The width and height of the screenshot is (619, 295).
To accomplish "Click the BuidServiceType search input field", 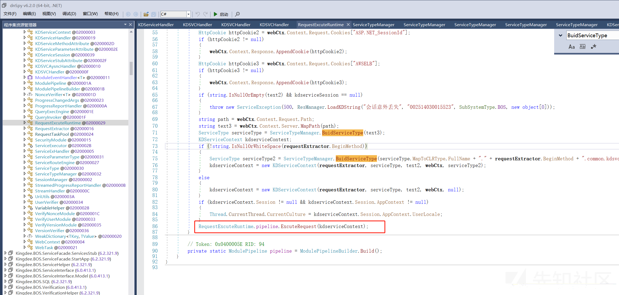I will click(592, 35).
